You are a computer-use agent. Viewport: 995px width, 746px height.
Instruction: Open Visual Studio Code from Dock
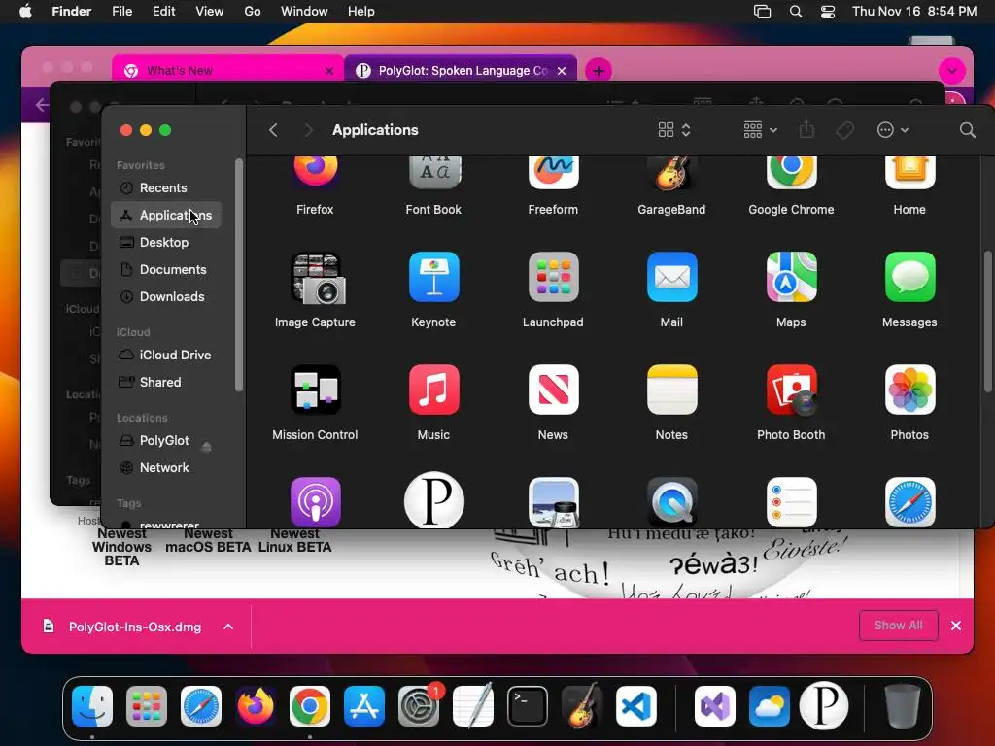pyautogui.click(x=636, y=706)
